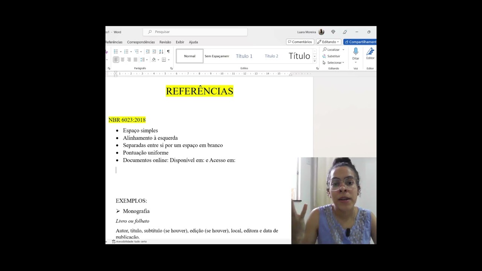Click the premium diamond icon
The height and width of the screenshot is (271, 482).
pyautogui.click(x=333, y=32)
